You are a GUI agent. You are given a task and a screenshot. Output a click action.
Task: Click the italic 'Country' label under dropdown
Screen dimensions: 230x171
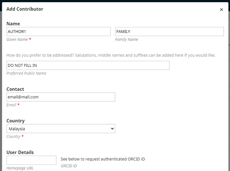13,137
